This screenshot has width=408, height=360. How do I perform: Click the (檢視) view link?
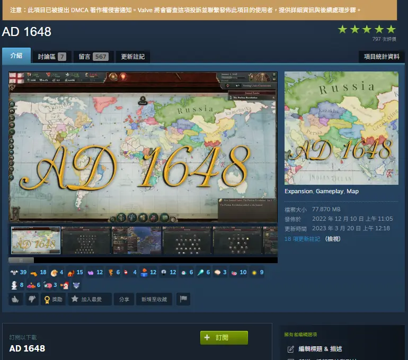pos(333,239)
